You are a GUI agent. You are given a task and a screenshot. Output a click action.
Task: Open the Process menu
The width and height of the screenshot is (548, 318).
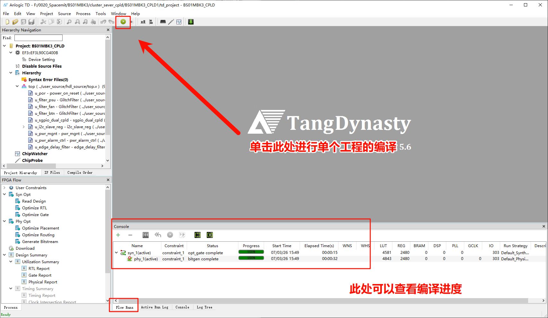tap(83, 13)
